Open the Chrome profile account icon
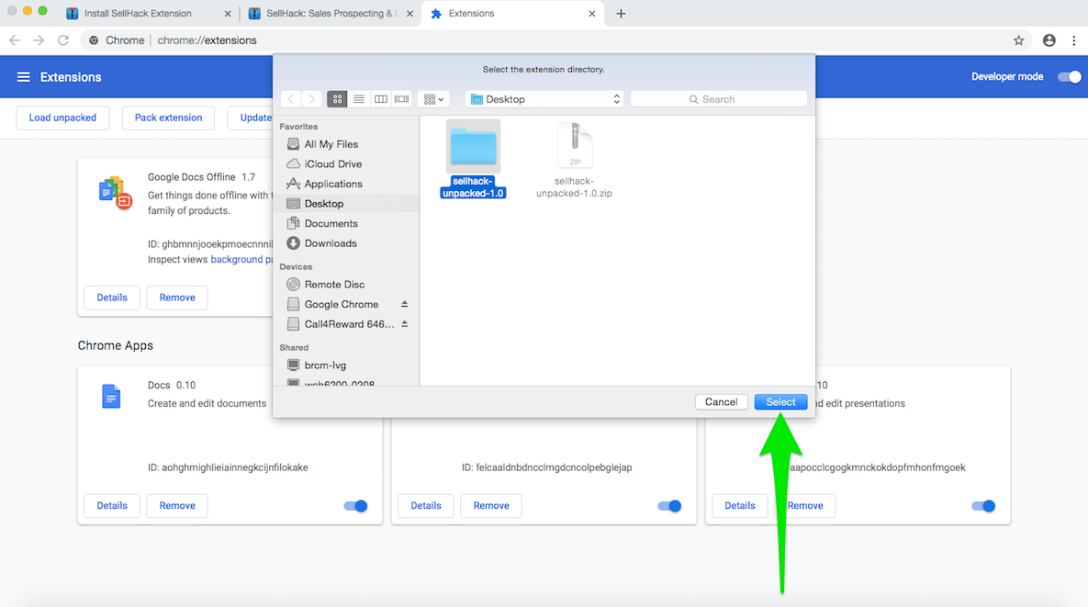This screenshot has height=607, width=1088. tap(1049, 40)
